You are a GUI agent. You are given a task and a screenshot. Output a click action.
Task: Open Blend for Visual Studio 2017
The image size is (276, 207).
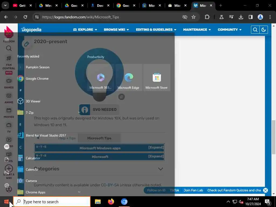(46, 135)
